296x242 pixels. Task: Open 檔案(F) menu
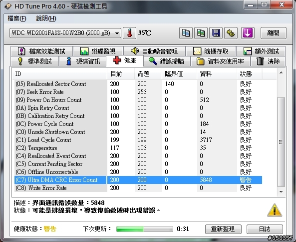17,18
